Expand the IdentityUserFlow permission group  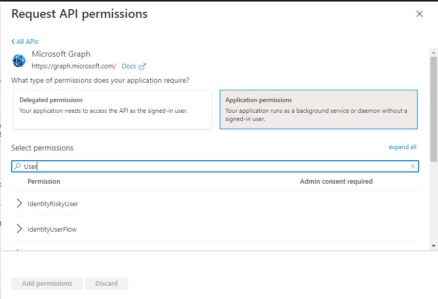[x=19, y=229]
